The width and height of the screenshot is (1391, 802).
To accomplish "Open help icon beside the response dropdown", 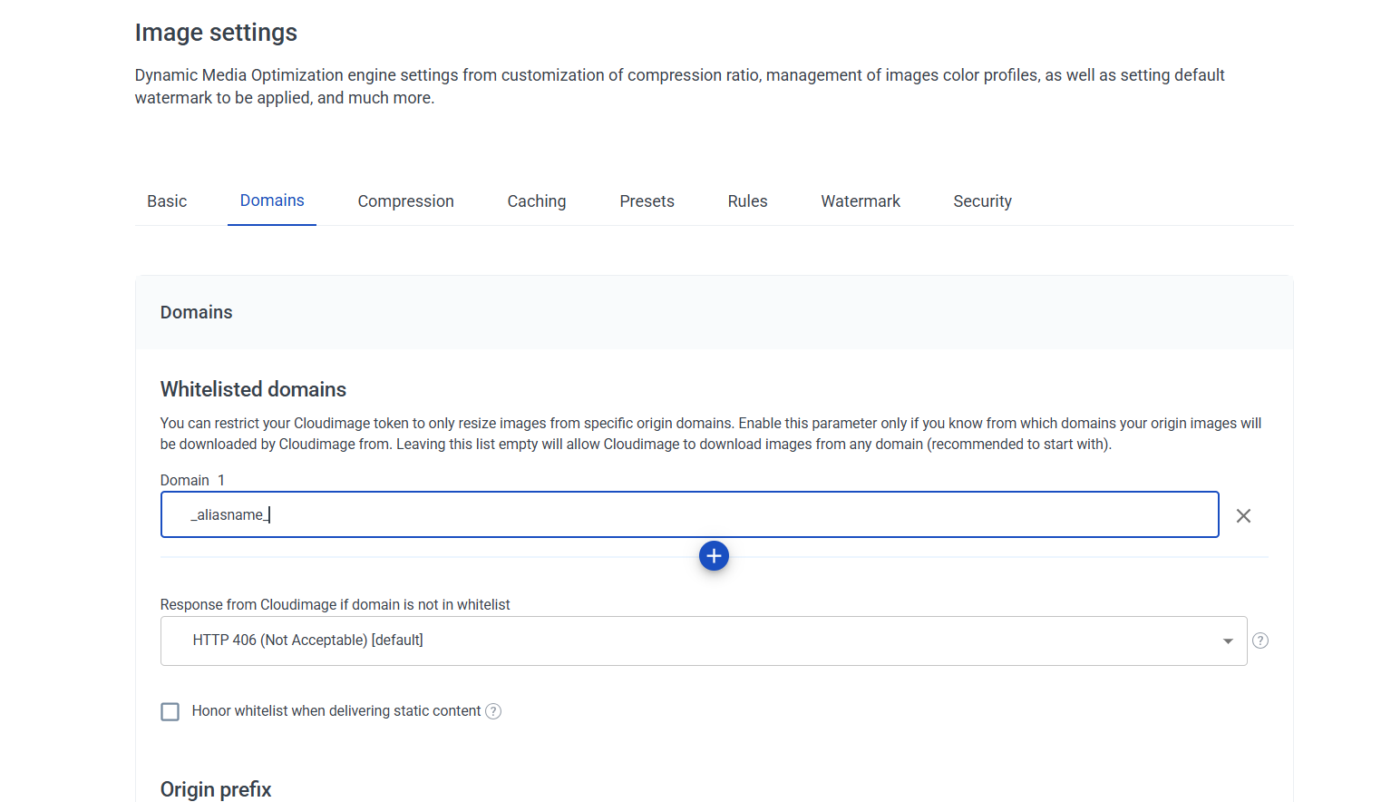I will (x=1260, y=641).
